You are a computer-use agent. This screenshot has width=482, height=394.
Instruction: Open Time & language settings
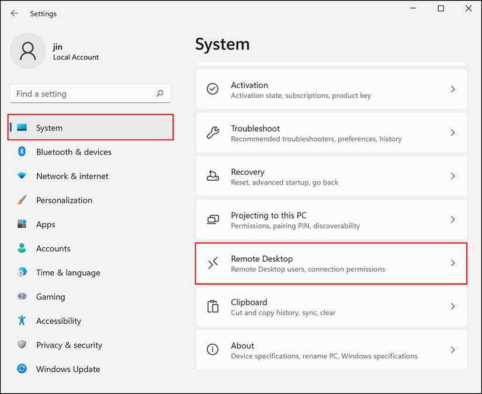(68, 272)
